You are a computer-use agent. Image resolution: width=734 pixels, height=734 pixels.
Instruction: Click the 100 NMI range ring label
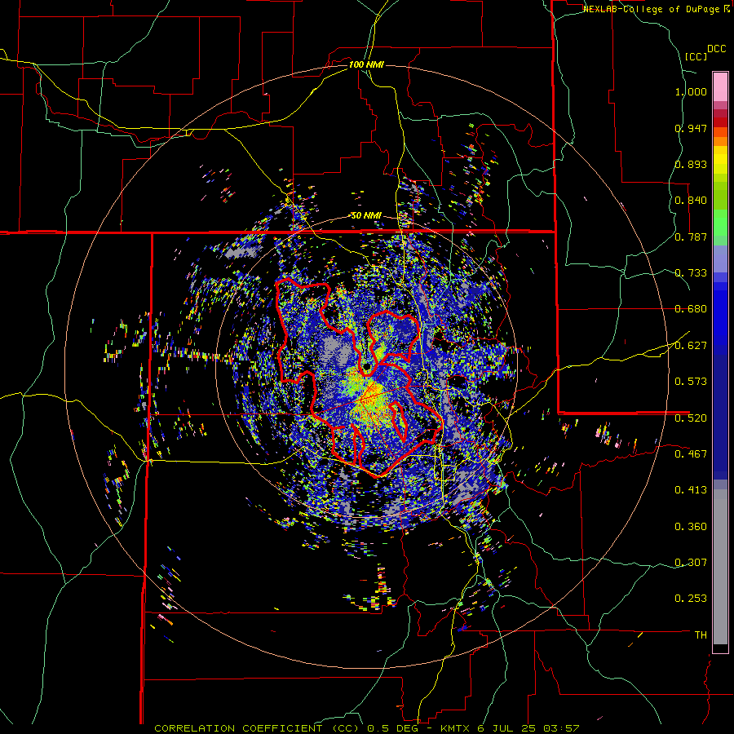click(366, 64)
